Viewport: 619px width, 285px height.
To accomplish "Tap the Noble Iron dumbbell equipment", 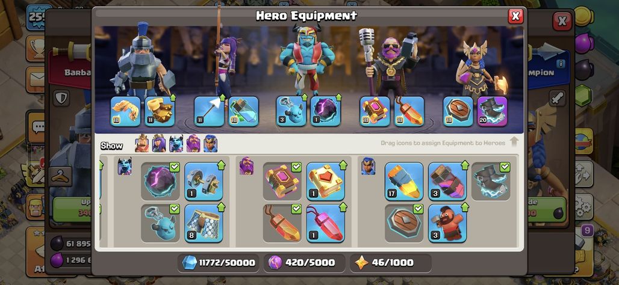I will pos(204,182).
